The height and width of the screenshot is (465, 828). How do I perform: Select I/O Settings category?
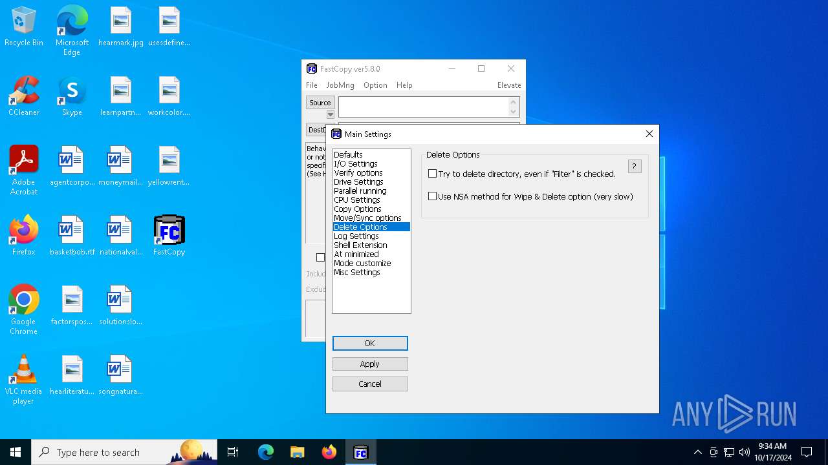371,163
